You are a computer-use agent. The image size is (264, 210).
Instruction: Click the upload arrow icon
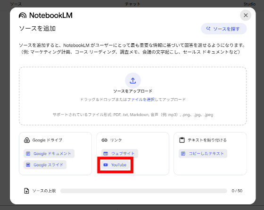point(133,80)
